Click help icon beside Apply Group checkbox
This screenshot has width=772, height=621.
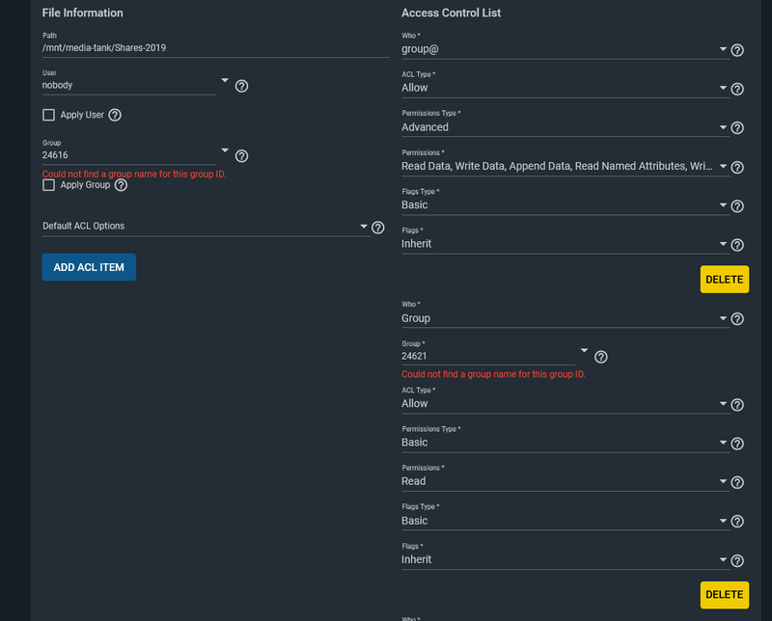121,185
